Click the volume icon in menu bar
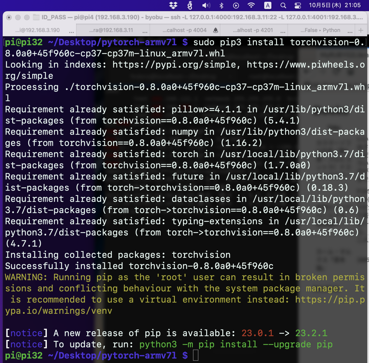Viewport: 369px width, 363px height. point(206,5)
